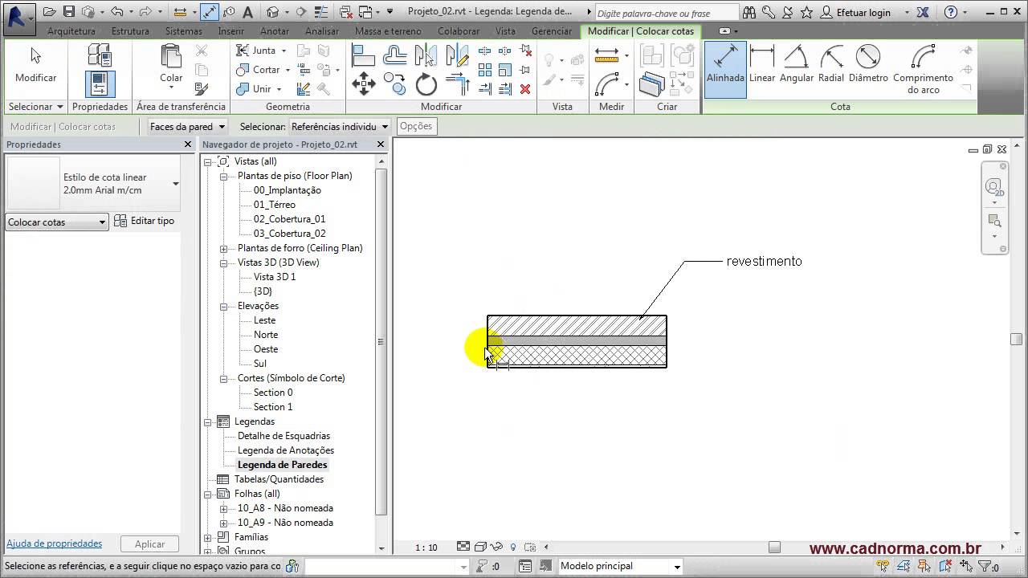1028x578 pixels.
Task: Collapse the Elevações tree node
Action: (223, 306)
